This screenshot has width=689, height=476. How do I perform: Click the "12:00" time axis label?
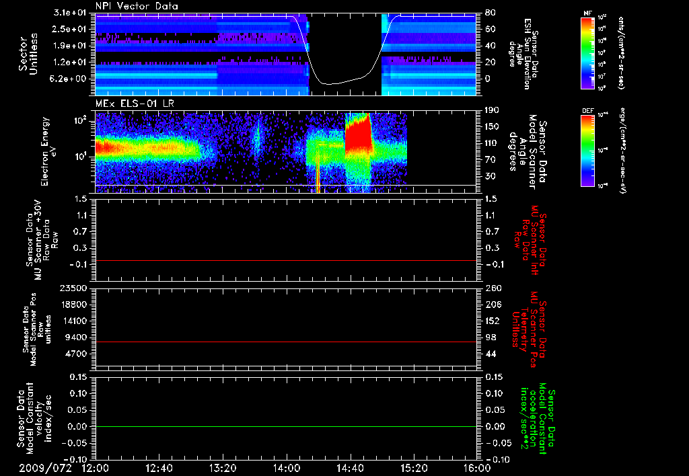[x=96, y=468]
